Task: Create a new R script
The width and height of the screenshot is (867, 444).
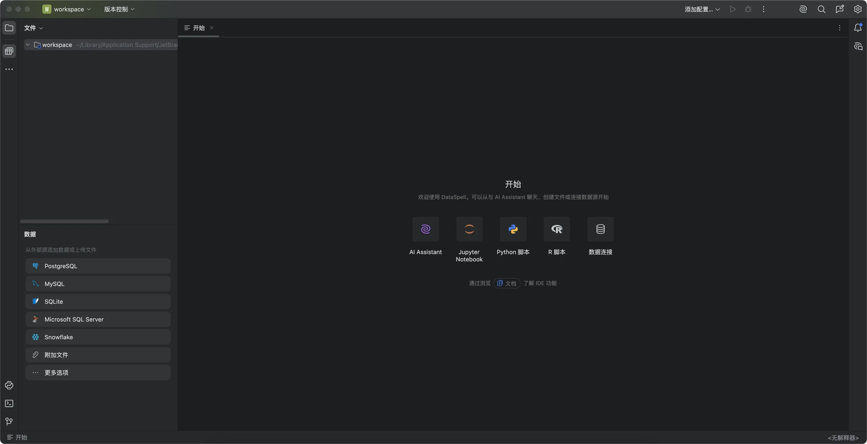Action: (556, 229)
